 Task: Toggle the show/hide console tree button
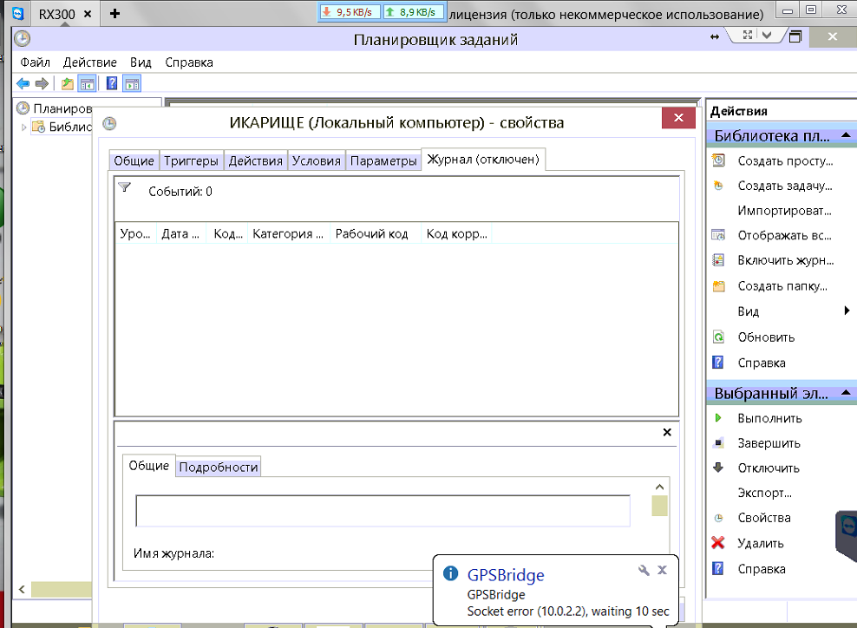(88, 83)
